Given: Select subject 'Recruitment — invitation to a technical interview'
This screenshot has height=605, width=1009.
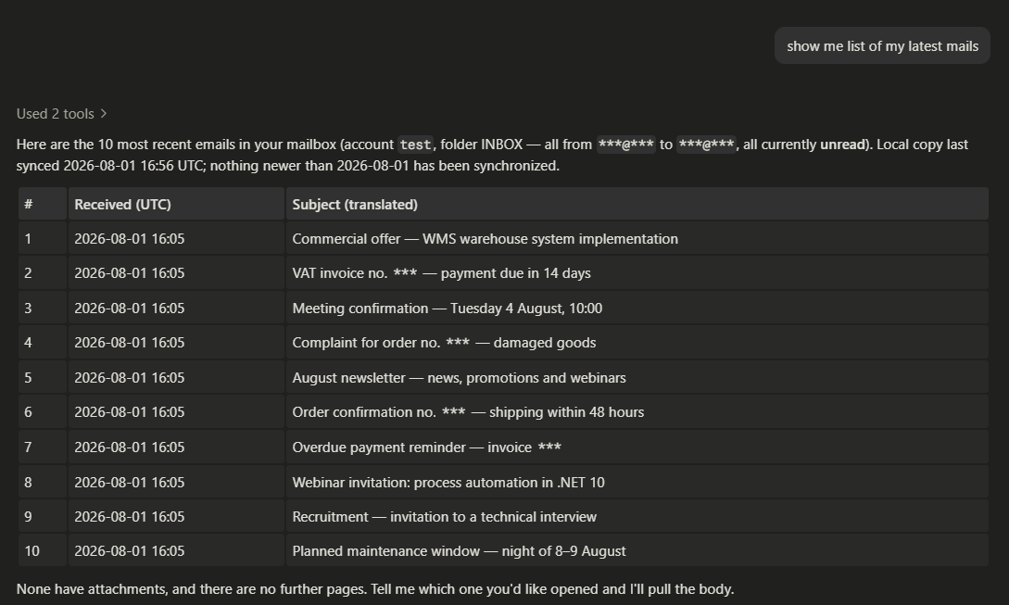Looking at the screenshot, I should [444, 517].
